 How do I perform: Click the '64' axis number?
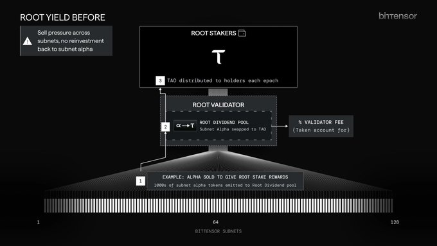[215, 222]
